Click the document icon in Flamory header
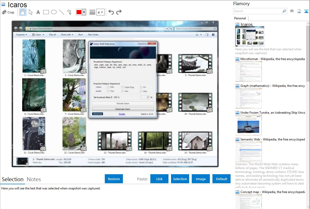The width and height of the screenshot is (310, 209). point(299,11)
